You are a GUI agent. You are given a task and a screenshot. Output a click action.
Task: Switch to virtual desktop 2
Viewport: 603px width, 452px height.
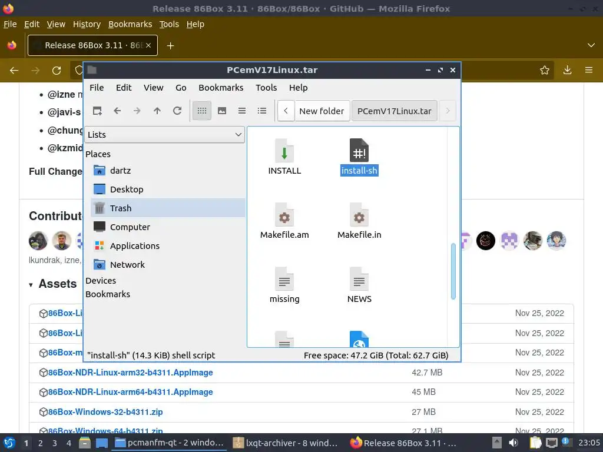[x=41, y=443]
